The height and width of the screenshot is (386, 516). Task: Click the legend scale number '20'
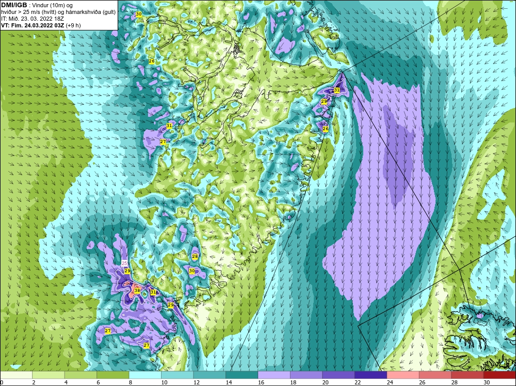(326, 382)
